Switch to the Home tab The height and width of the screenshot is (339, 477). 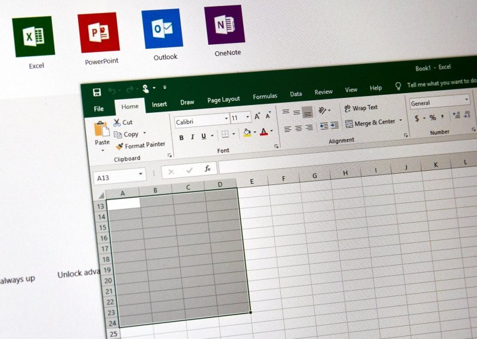click(130, 106)
